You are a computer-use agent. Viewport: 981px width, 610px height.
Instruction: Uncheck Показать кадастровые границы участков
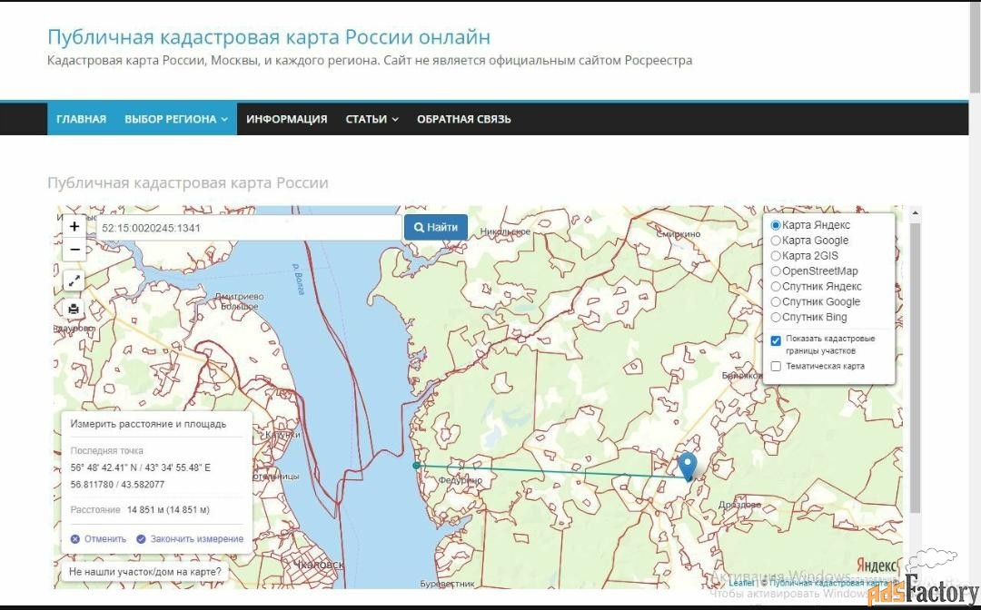pos(776,340)
